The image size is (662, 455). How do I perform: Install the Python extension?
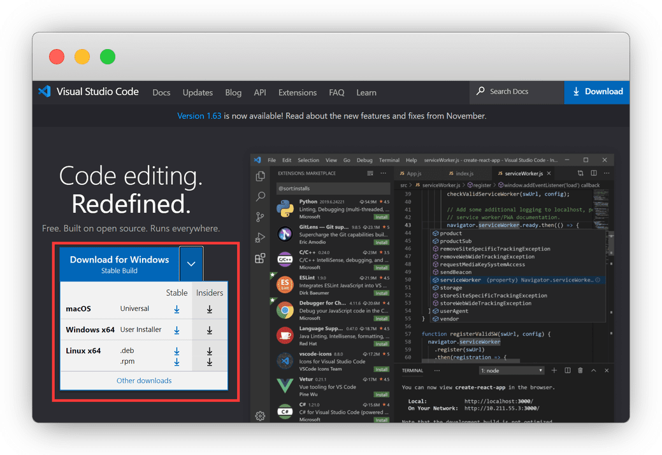[381, 217]
